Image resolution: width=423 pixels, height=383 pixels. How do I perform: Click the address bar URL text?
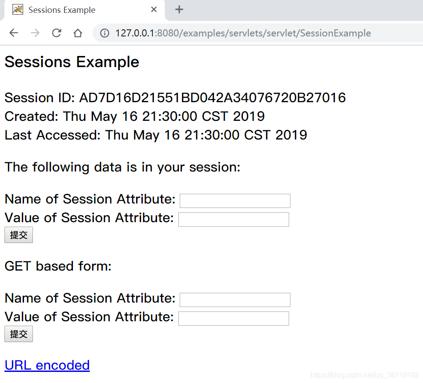pos(242,33)
